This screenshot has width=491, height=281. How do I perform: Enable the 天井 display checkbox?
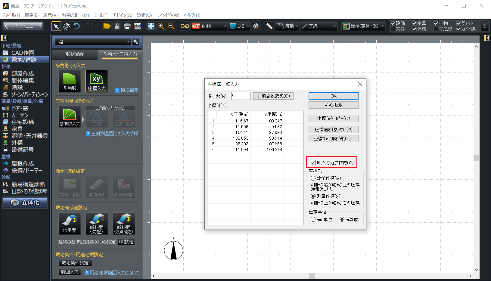393,29
